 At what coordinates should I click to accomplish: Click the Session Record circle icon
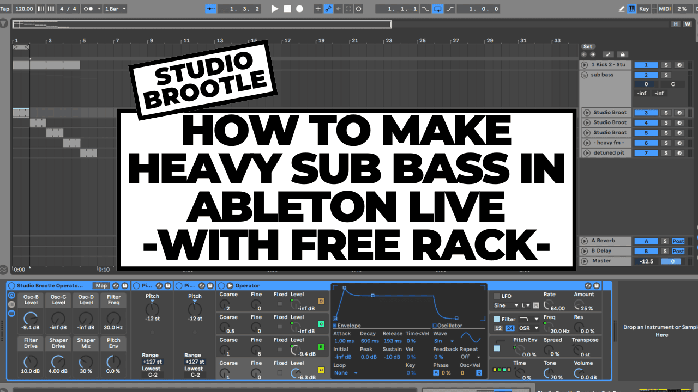pos(359,9)
